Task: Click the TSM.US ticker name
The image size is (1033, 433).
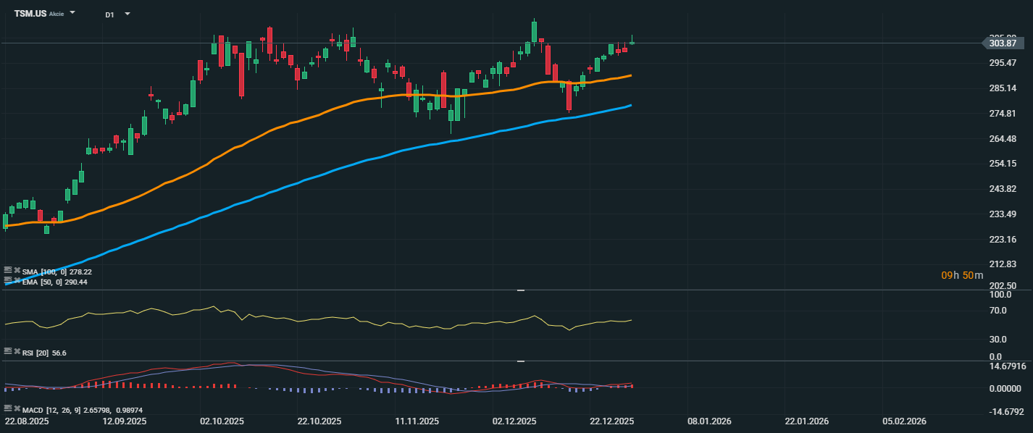Action: tap(30, 14)
